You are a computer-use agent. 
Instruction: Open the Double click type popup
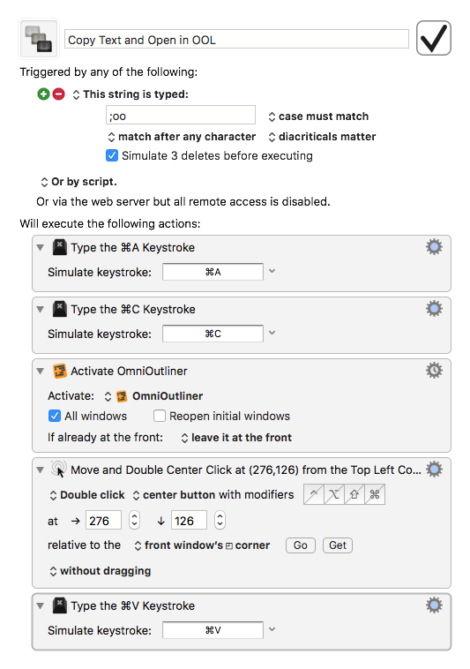click(87, 495)
